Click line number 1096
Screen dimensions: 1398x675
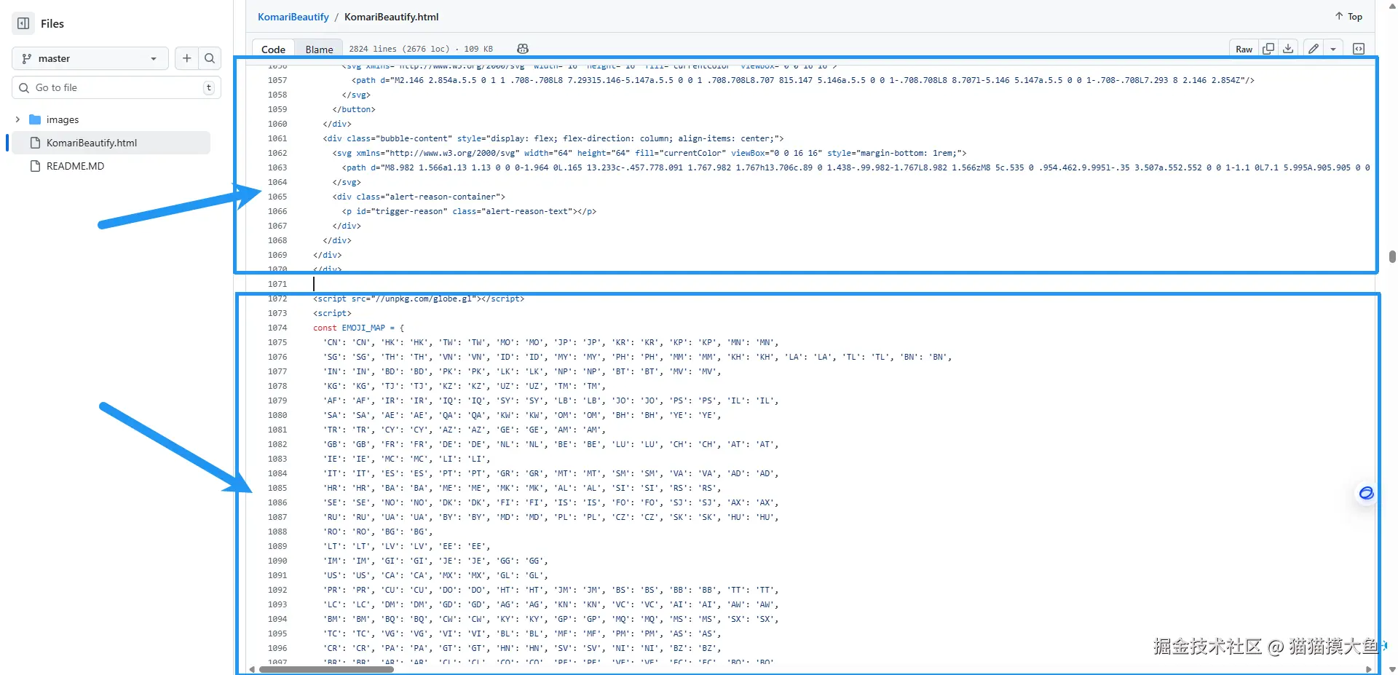pyautogui.click(x=277, y=648)
